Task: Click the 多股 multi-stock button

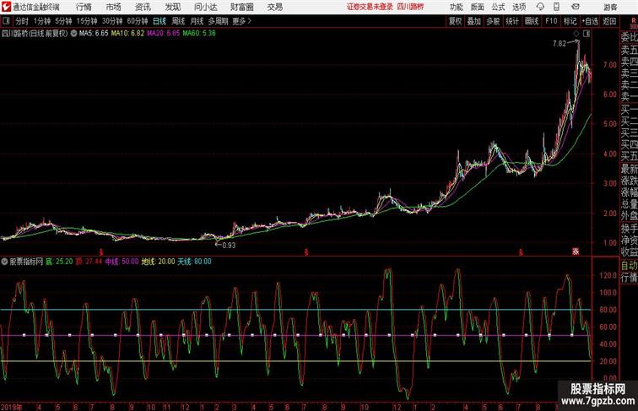Action: (493, 21)
